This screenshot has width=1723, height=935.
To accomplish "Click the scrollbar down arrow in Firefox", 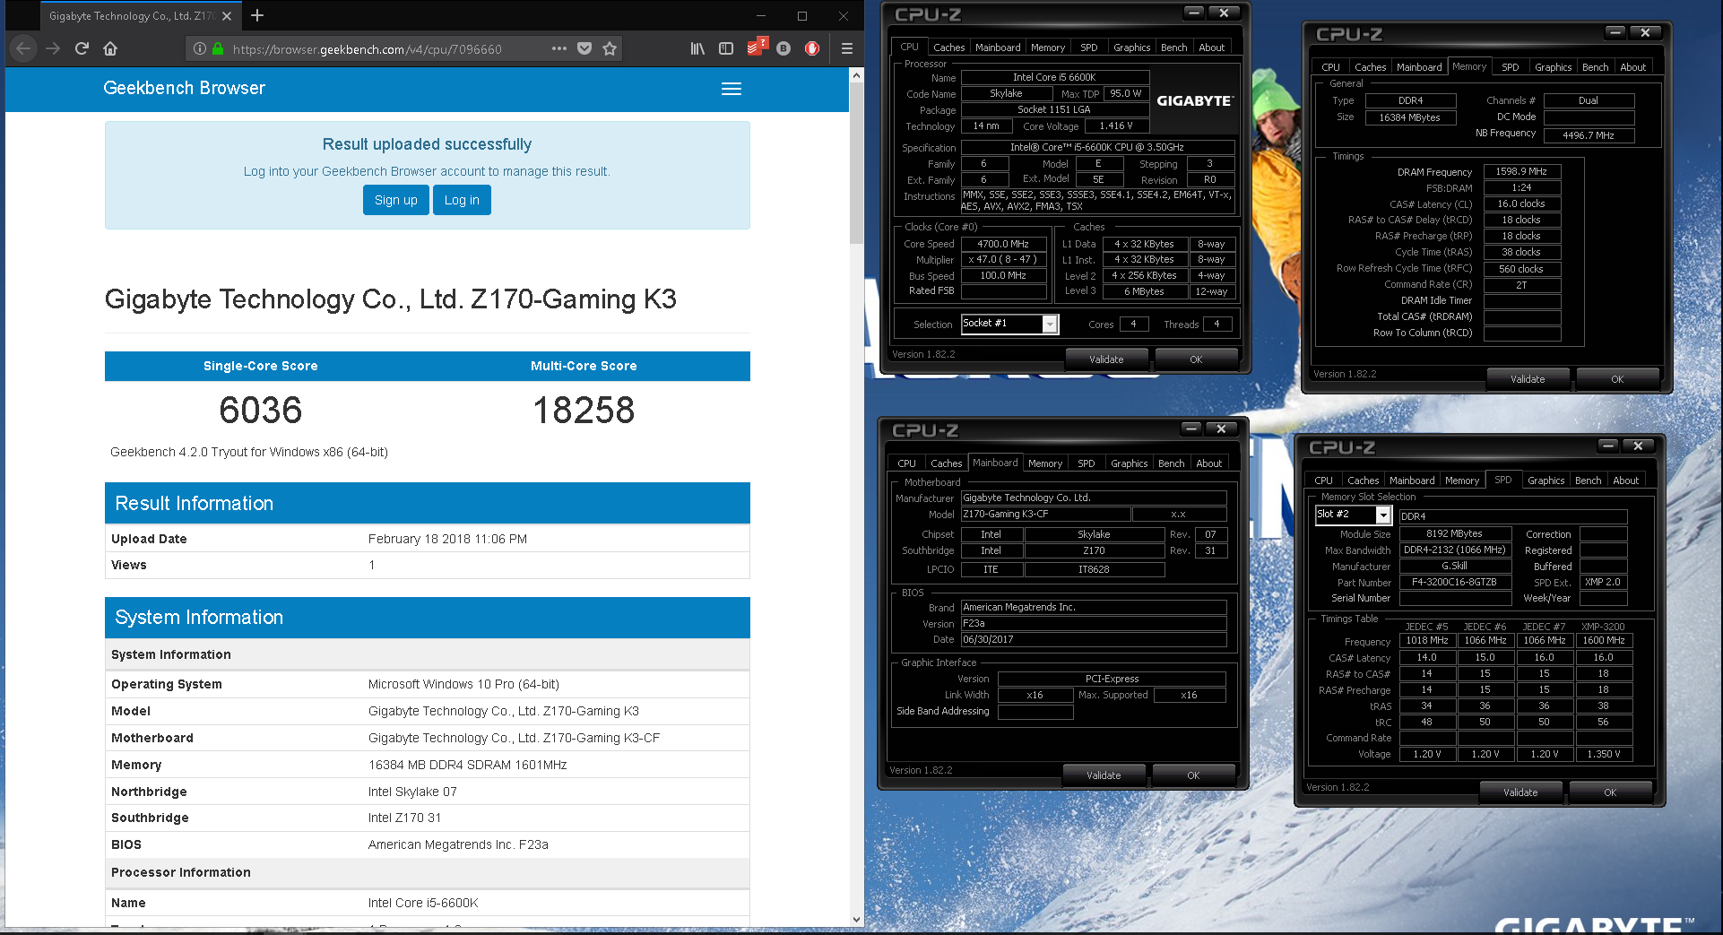I will click(x=856, y=919).
